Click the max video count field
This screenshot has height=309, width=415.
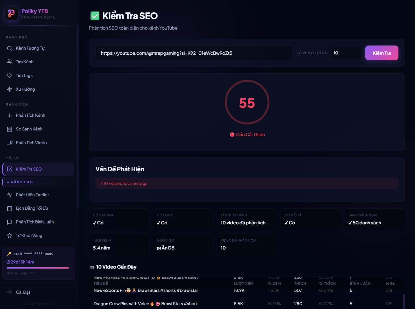point(346,53)
